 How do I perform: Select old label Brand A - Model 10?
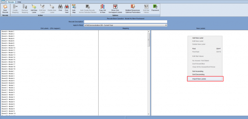pos(8,48)
